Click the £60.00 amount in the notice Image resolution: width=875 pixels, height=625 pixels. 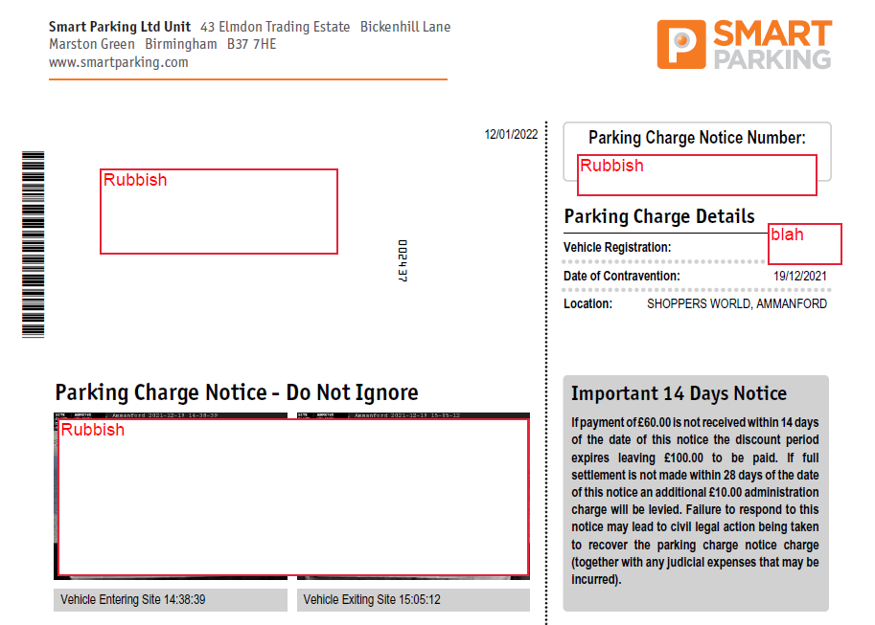654,423
